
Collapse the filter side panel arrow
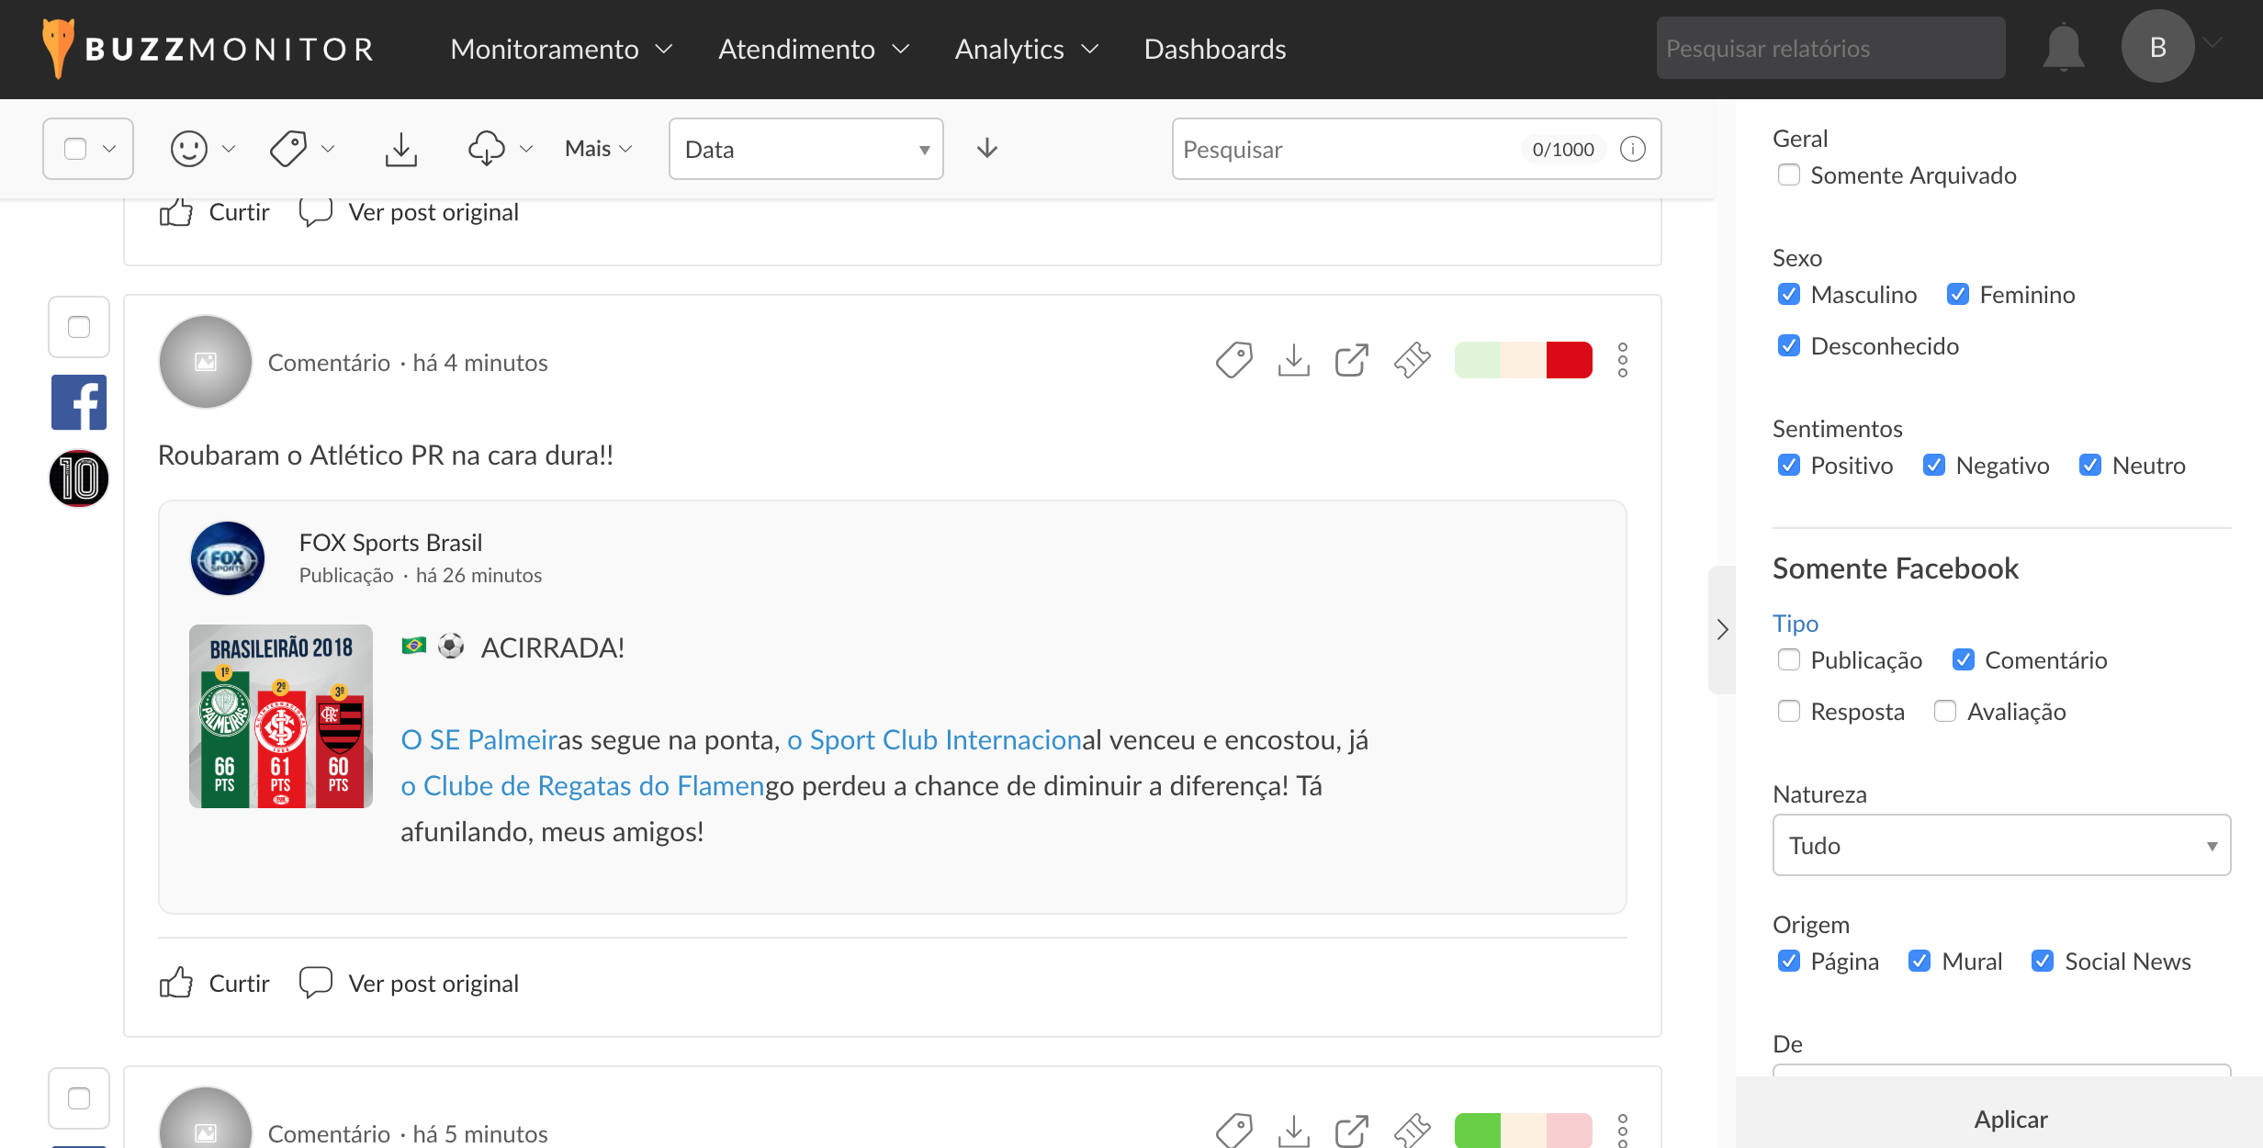pos(1722,630)
